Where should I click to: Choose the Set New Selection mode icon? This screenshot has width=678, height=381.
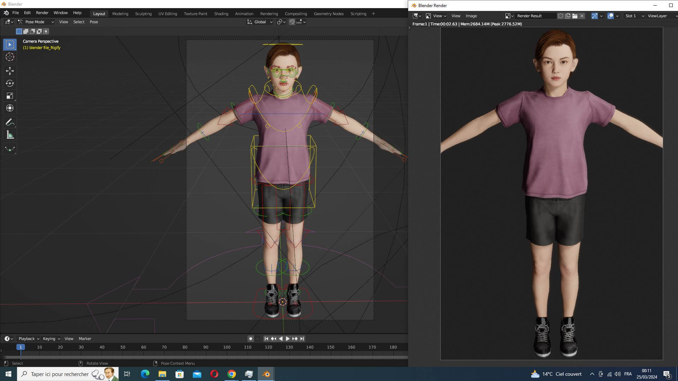(x=19, y=31)
